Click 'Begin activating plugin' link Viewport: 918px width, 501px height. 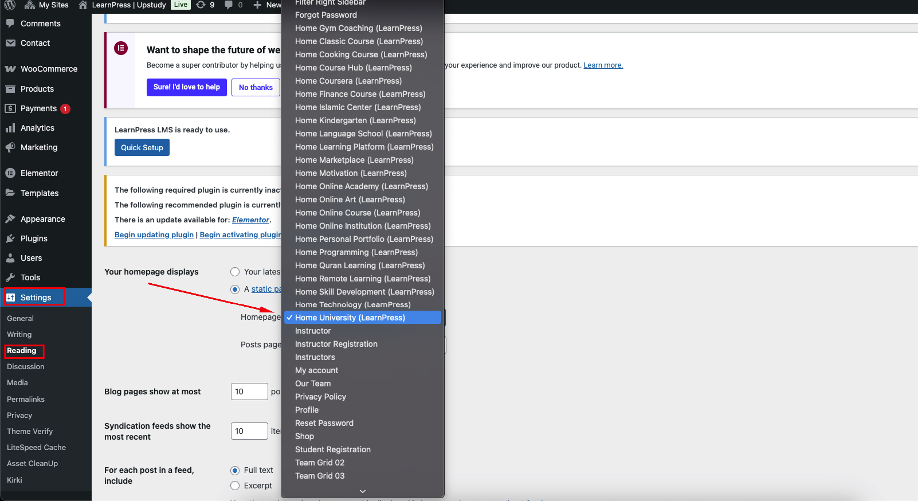click(x=241, y=234)
